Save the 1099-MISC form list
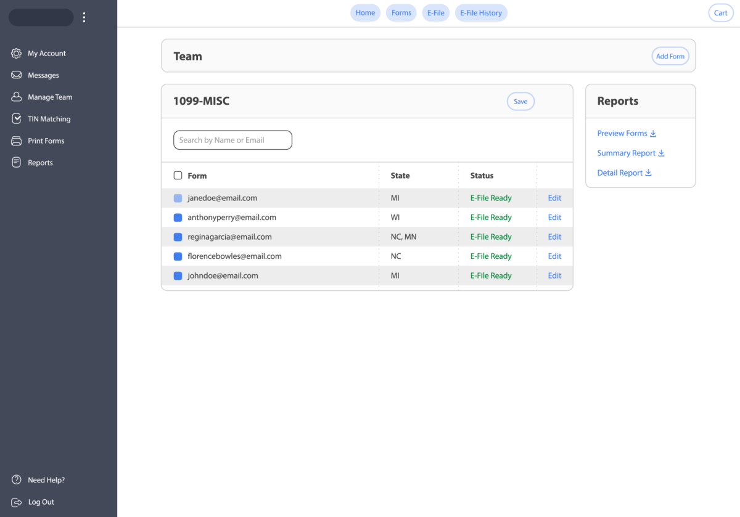 pos(520,102)
